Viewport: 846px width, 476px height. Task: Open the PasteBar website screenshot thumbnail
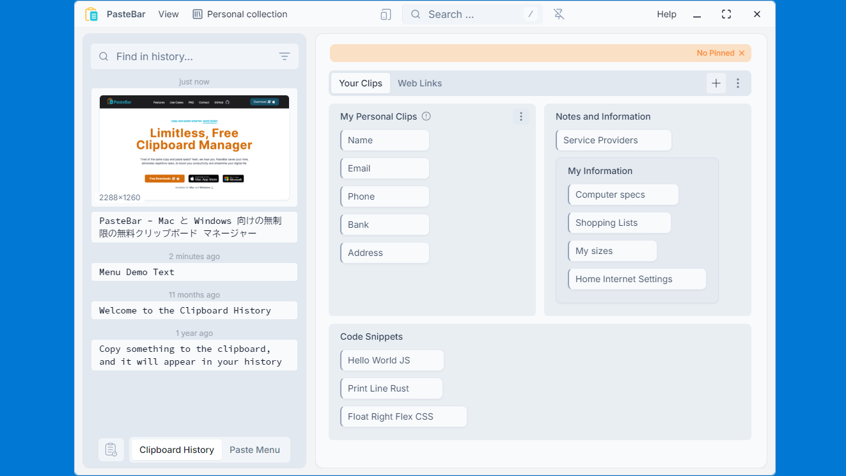[194, 147]
